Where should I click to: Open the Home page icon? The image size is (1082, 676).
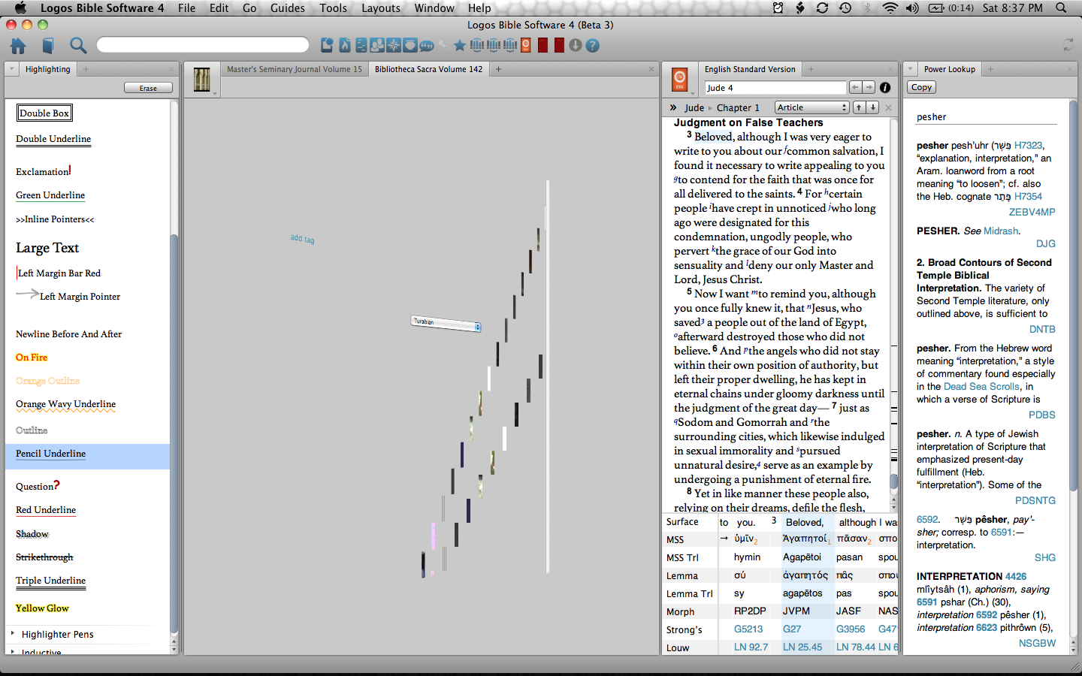point(18,46)
